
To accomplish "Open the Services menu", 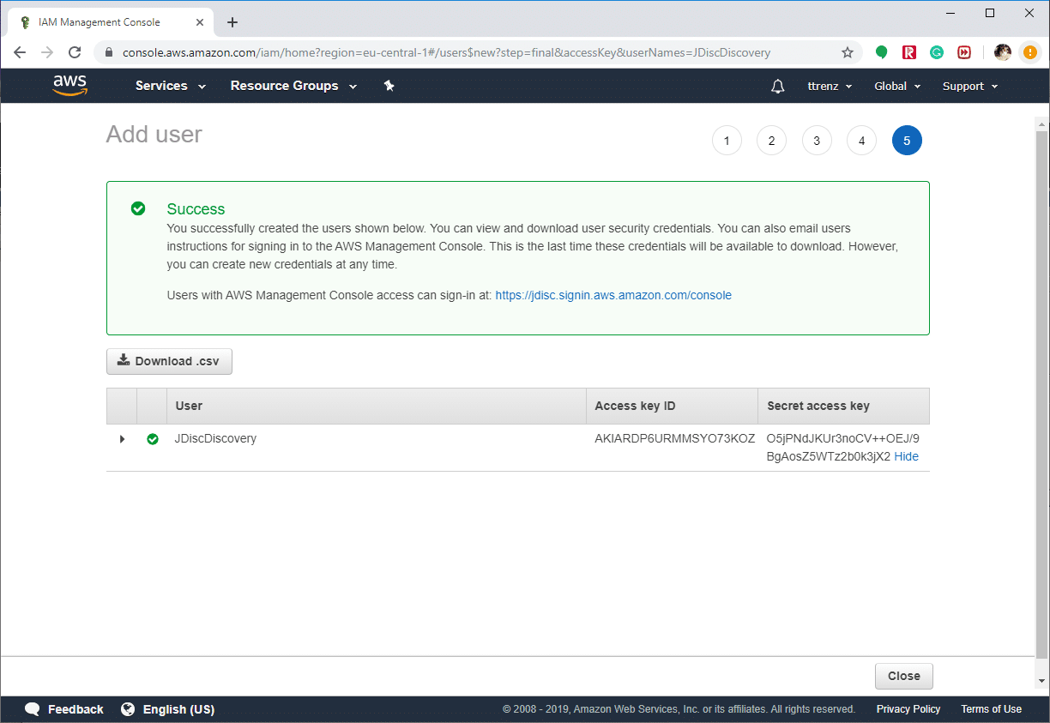I will pos(170,86).
